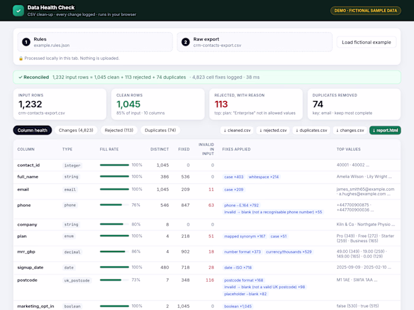Click the step 1 Rules number badge
This screenshot has height=310, width=414.
click(26, 42)
